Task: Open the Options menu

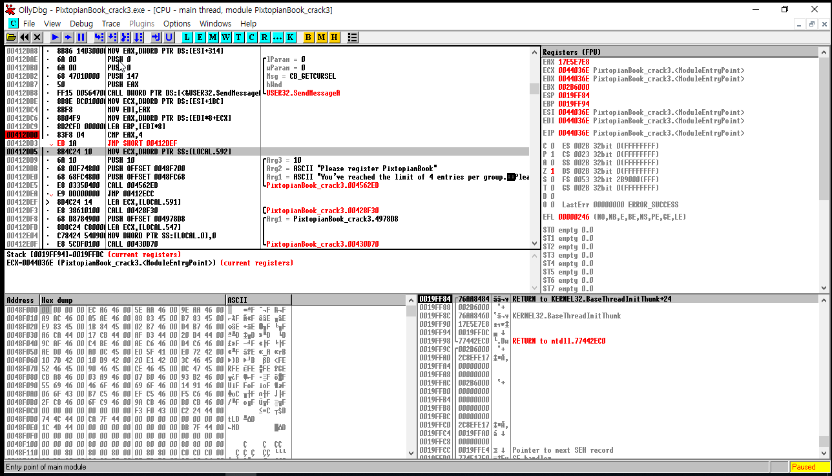Action: pos(177,23)
